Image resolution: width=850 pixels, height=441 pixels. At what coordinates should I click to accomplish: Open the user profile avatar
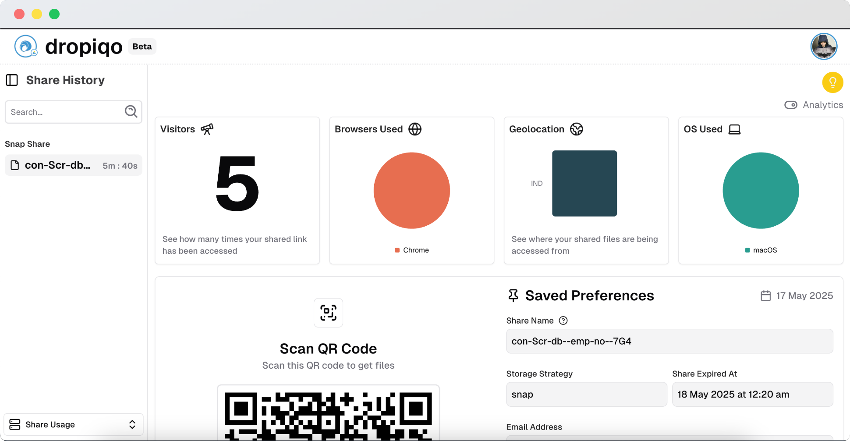pyautogui.click(x=824, y=46)
